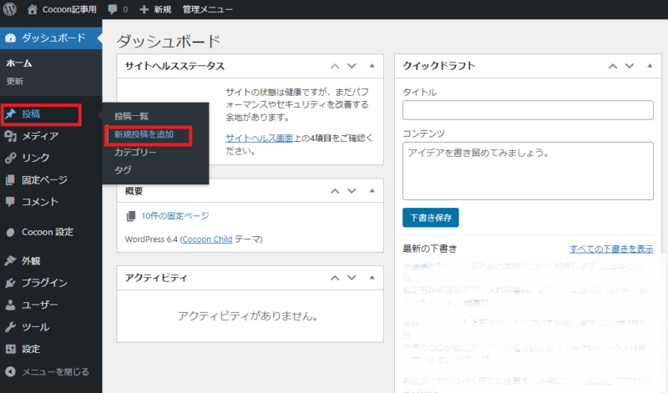The height and width of the screenshot is (393, 668).
Task: Open 投稿一覧 from the submenu
Action: 132,116
